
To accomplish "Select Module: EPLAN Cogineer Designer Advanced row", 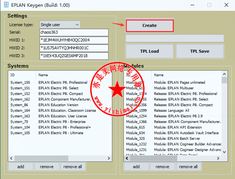I will (173, 150).
